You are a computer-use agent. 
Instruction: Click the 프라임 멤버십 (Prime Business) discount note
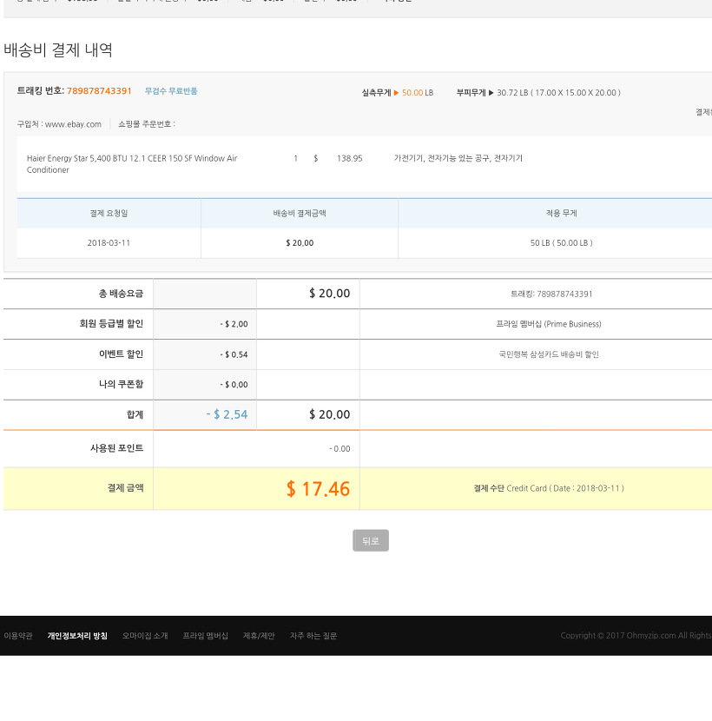pos(549,324)
